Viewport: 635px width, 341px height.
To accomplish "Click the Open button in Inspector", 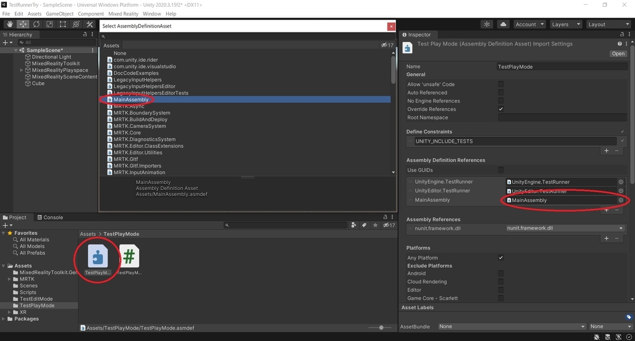I will coord(618,53).
